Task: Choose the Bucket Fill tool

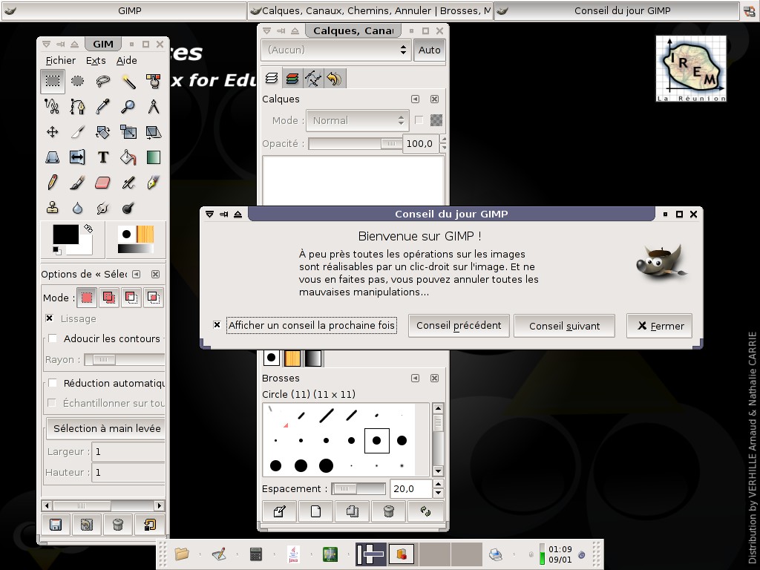Action: pos(128,157)
